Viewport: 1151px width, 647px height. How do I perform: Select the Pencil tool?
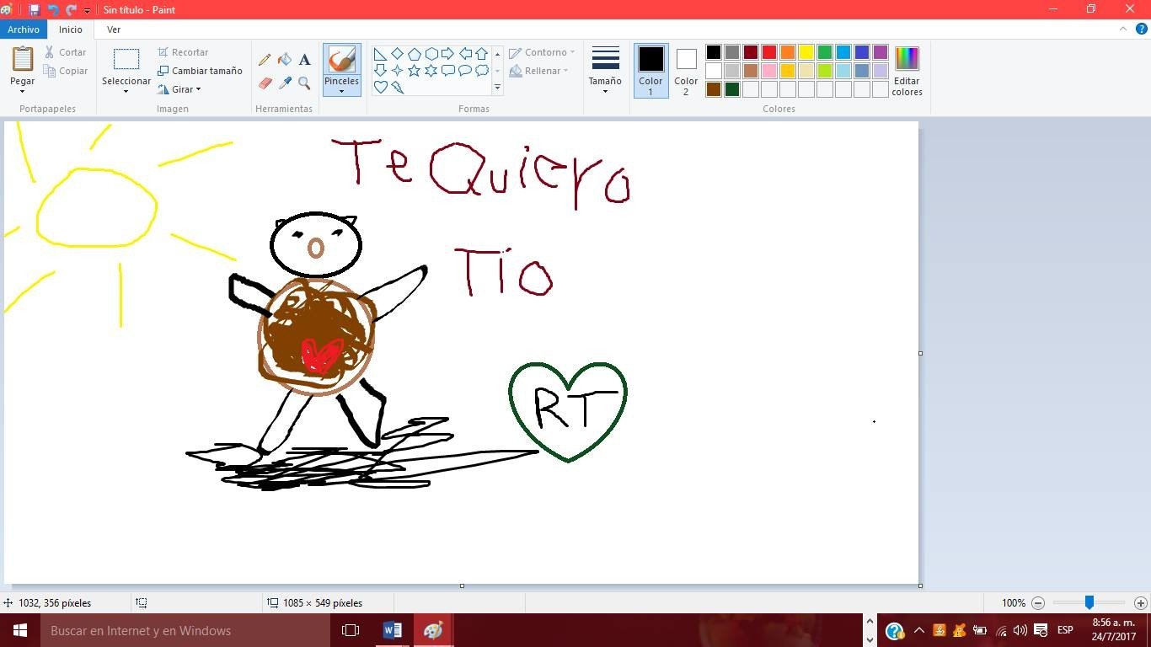pos(265,60)
